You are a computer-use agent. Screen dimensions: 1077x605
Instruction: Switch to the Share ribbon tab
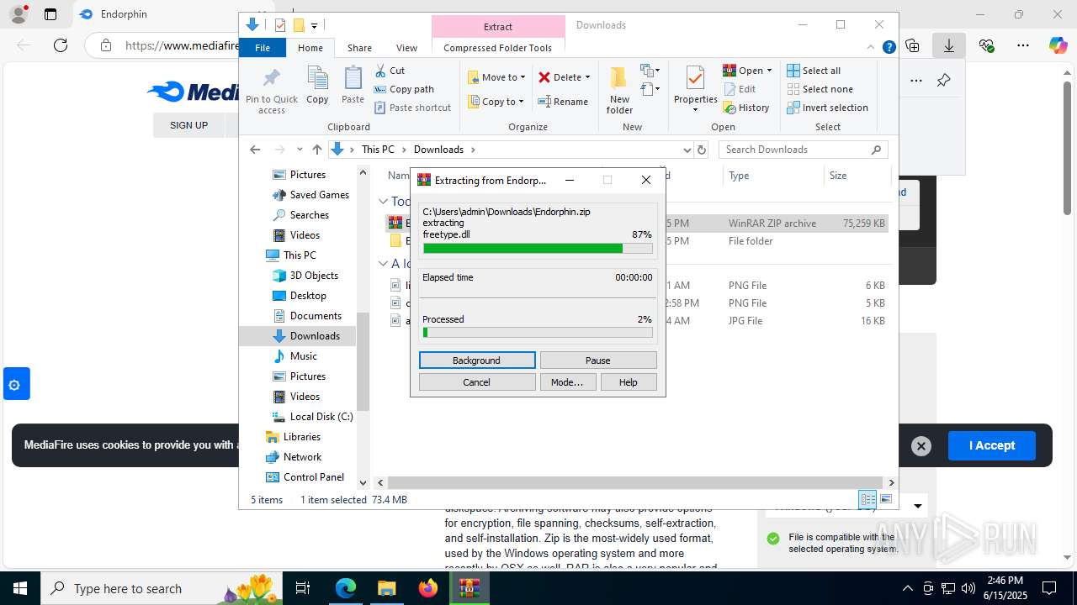pos(359,48)
